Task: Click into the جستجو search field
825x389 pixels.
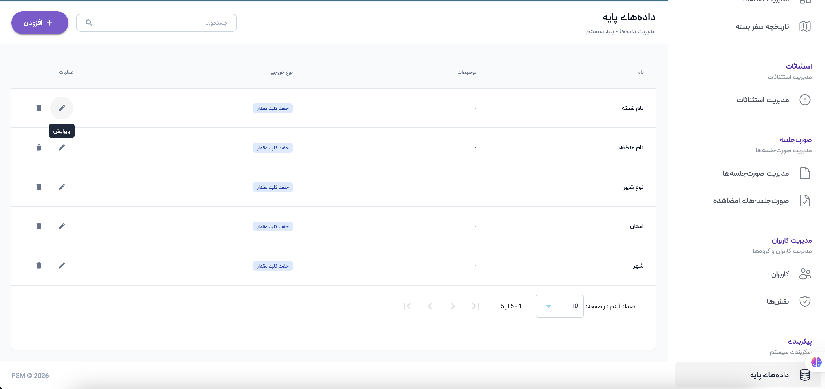Action: [160, 23]
